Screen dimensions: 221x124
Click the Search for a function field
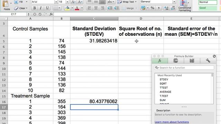click(x=184, y=68)
